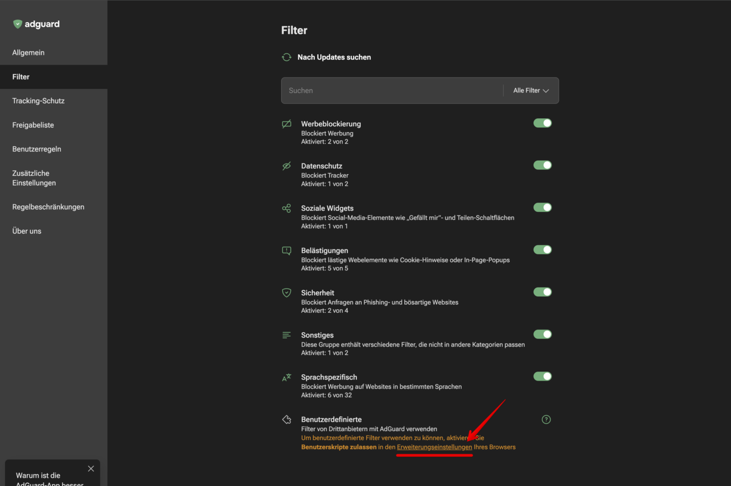Select Zusätzliche Einstellungen sidebar item

[34, 178]
